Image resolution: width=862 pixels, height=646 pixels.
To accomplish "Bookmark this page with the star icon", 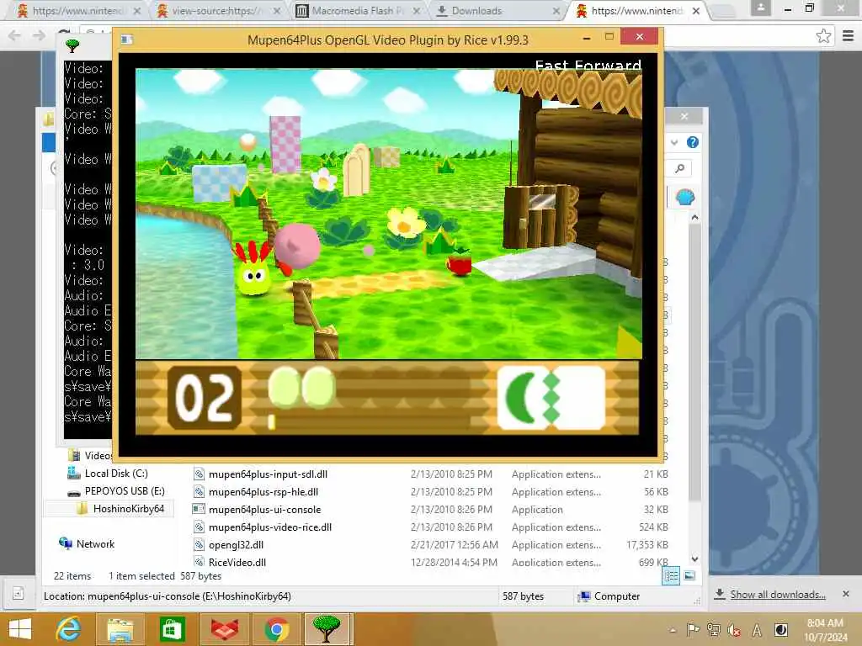I will (823, 36).
